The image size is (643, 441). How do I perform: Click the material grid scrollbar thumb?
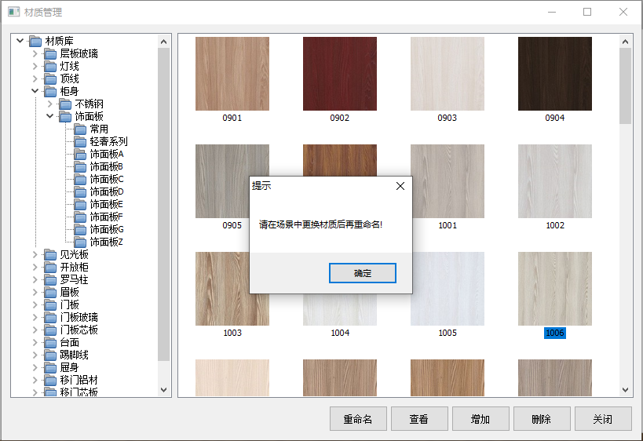(x=625, y=86)
